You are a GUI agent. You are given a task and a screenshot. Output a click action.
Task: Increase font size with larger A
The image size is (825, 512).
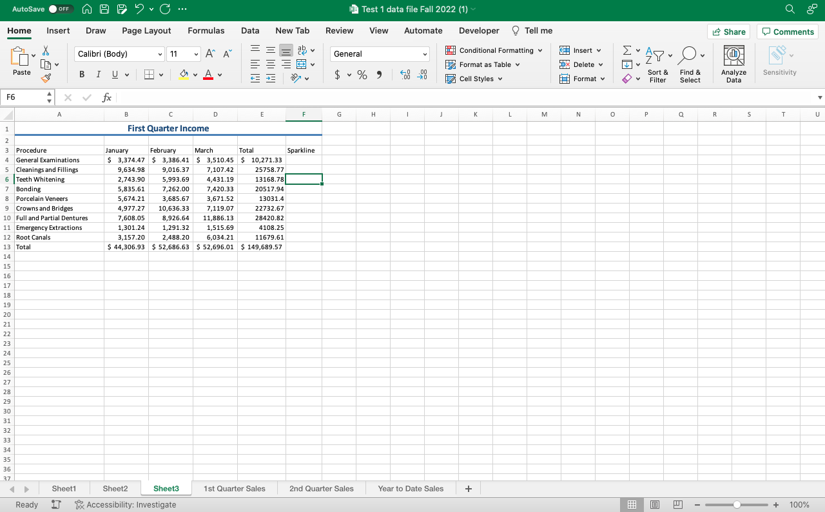click(211, 54)
